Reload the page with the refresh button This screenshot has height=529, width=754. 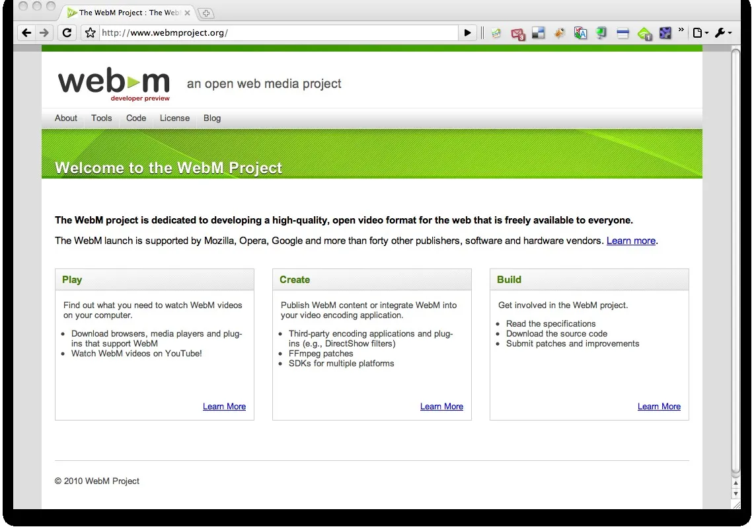tap(67, 32)
